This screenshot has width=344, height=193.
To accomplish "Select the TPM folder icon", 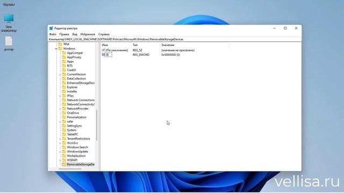I will coord(60,44).
